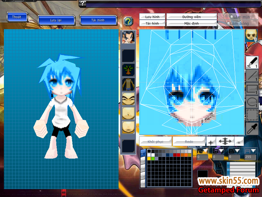Select the Line drawing tool
This screenshot has height=197, width=262.
pyautogui.click(x=252, y=76)
